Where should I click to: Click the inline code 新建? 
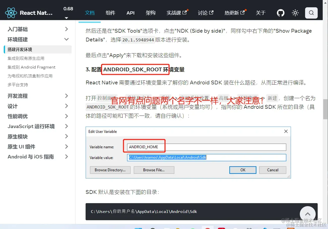pyautogui.click(x=272, y=98)
